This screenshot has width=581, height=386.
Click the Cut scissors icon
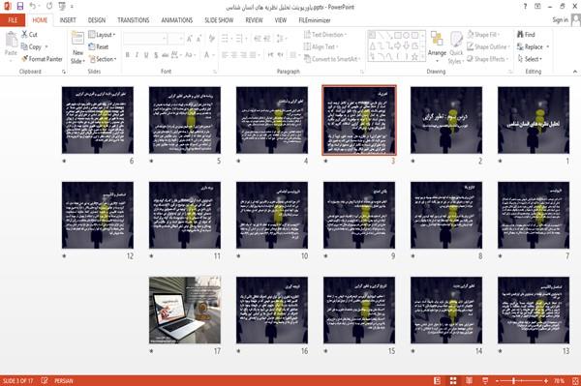coord(24,34)
